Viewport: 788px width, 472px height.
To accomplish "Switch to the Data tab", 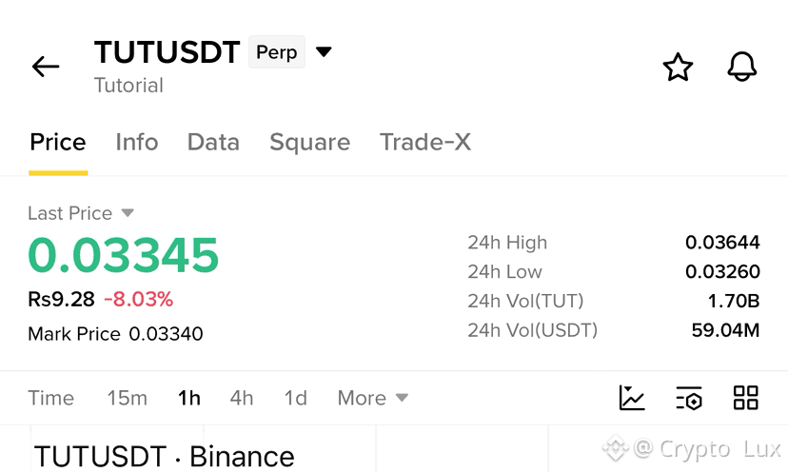I will pos(213,142).
